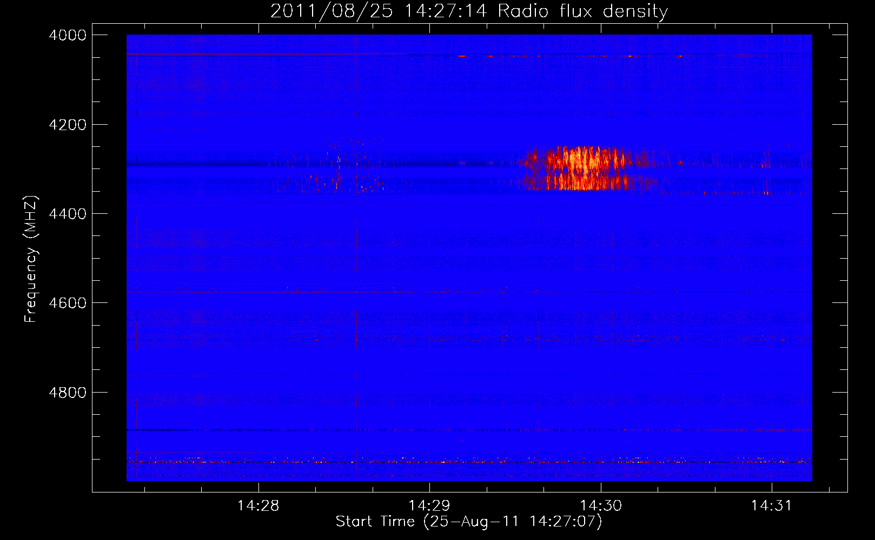Viewport: 875px width, 540px height.
Task: Click the '14:29' time axis label
Action: (429, 505)
